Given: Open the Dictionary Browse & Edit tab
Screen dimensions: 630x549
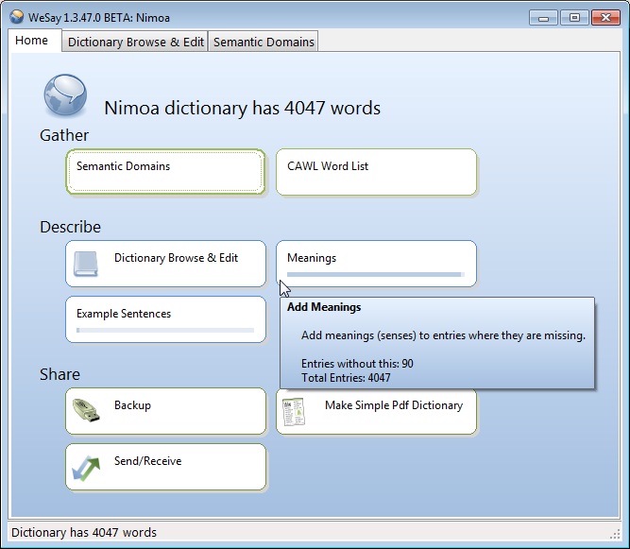Looking at the screenshot, I should point(135,42).
